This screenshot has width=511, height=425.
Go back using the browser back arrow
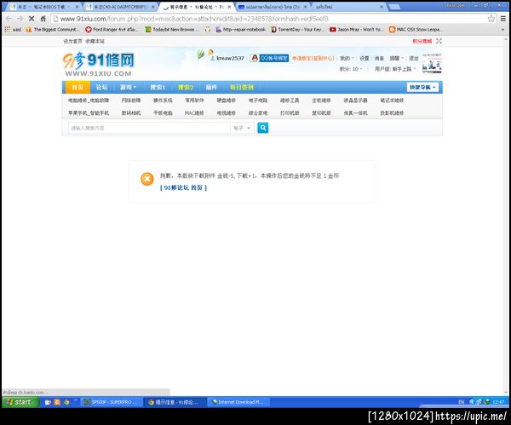click(9, 19)
